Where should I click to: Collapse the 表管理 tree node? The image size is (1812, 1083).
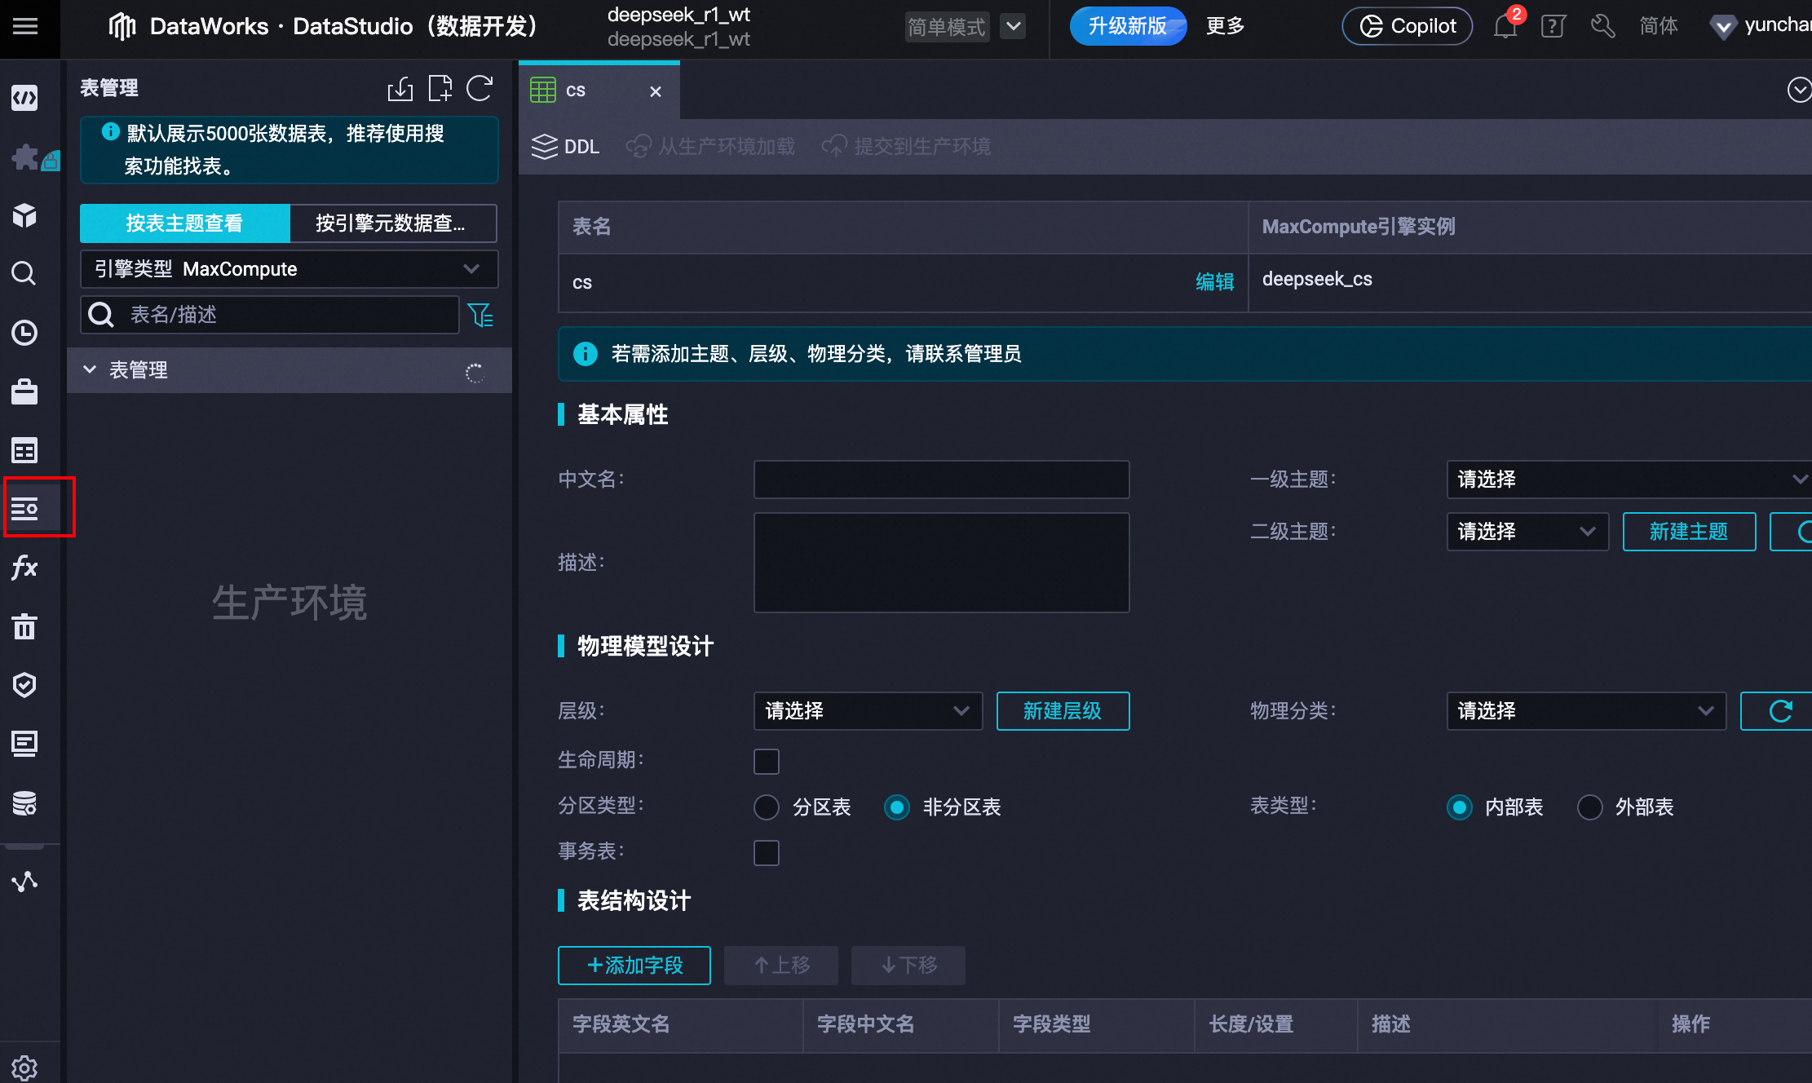point(90,369)
